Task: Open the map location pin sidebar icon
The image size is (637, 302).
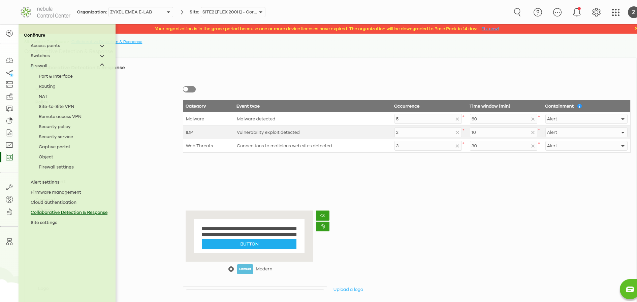Action: tap(9, 97)
